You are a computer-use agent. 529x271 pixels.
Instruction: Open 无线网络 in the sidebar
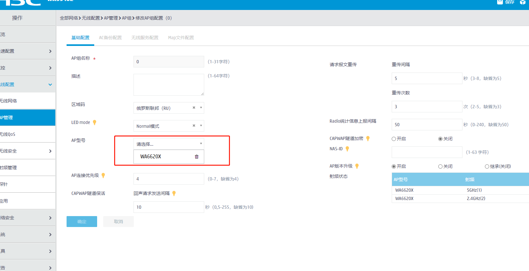point(28,101)
